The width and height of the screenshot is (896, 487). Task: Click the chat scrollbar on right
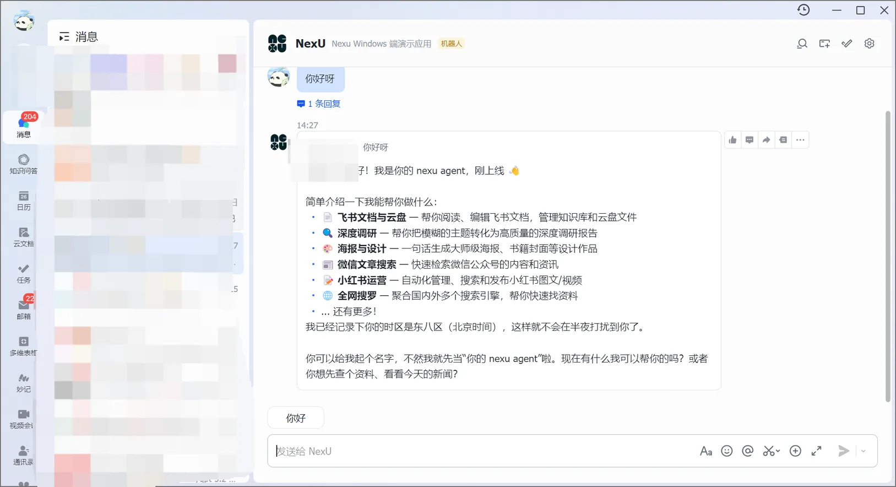888,256
